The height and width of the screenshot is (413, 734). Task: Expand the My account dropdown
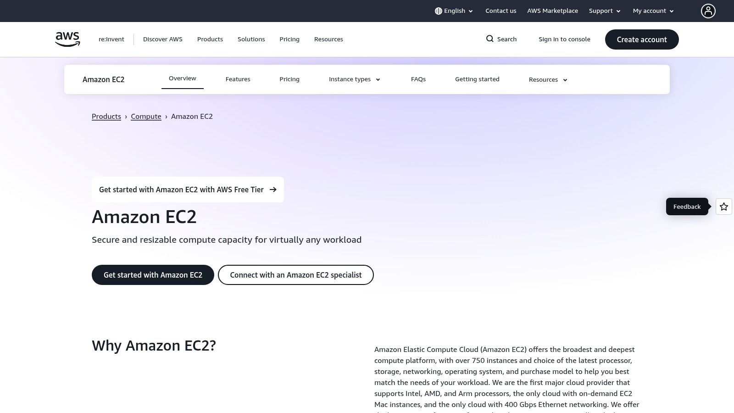(652, 11)
